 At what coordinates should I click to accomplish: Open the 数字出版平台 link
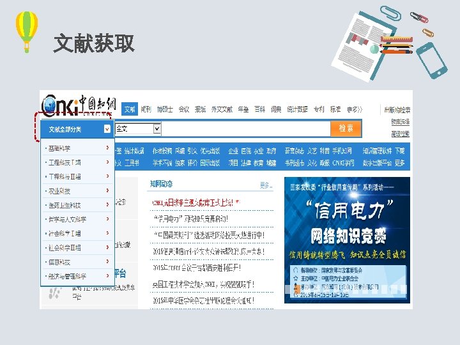[378, 163]
